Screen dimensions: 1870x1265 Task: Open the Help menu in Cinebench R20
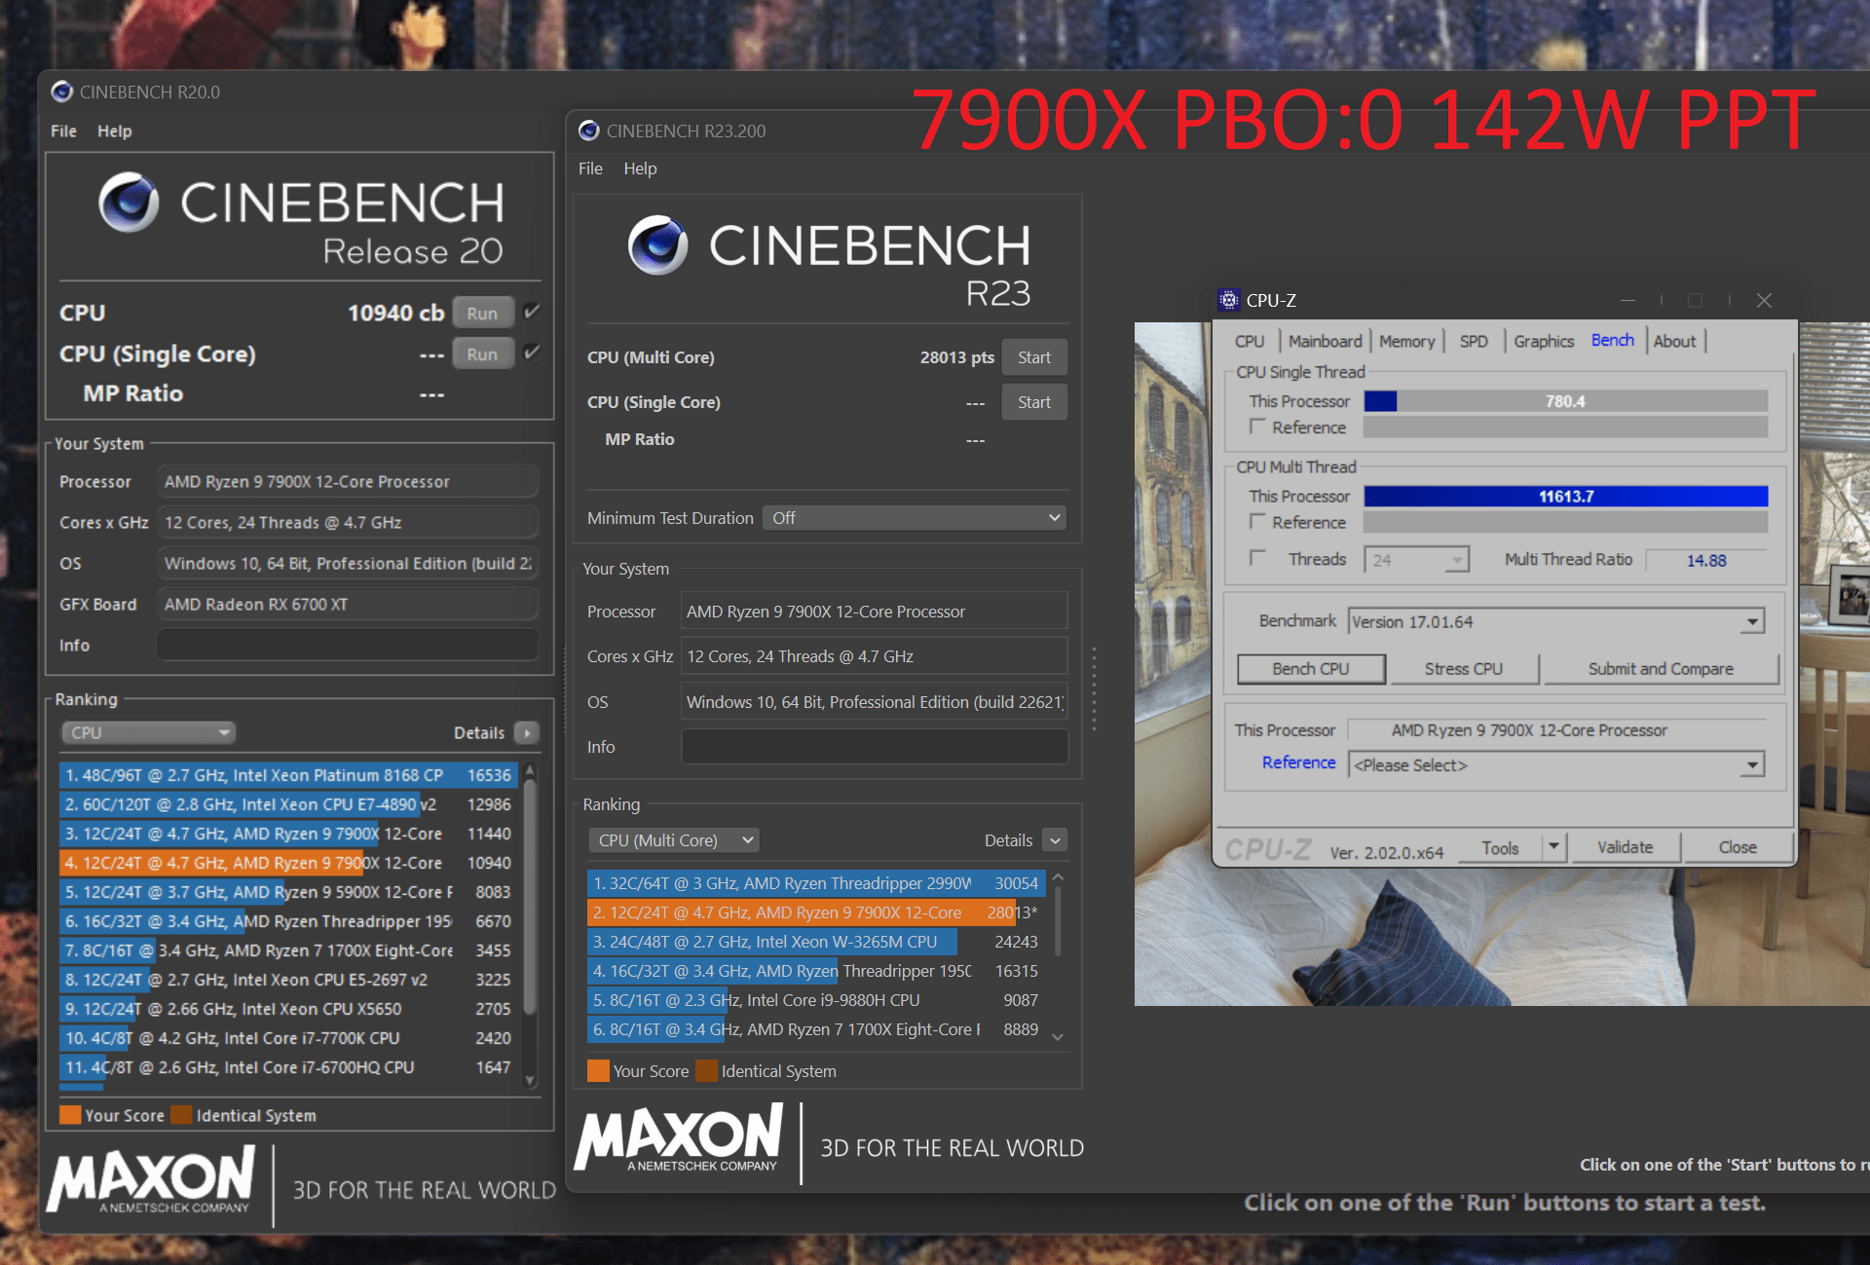(x=114, y=130)
